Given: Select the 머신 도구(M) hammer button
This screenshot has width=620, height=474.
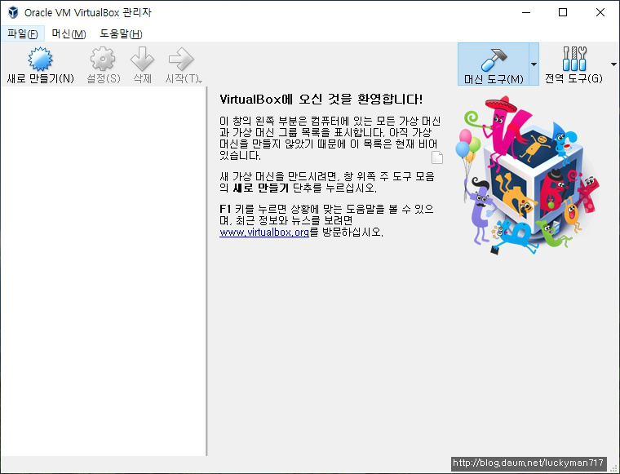Looking at the screenshot, I should (494, 64).
